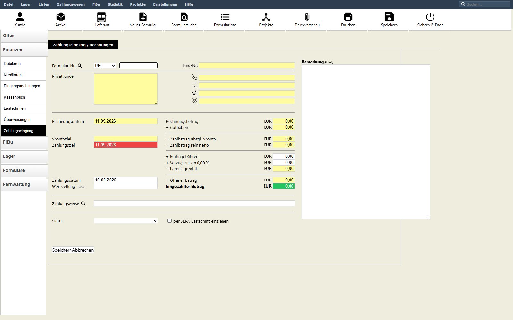Open Debitoren in the sidebar
The image size is (513, 320).
coord(23,64)
